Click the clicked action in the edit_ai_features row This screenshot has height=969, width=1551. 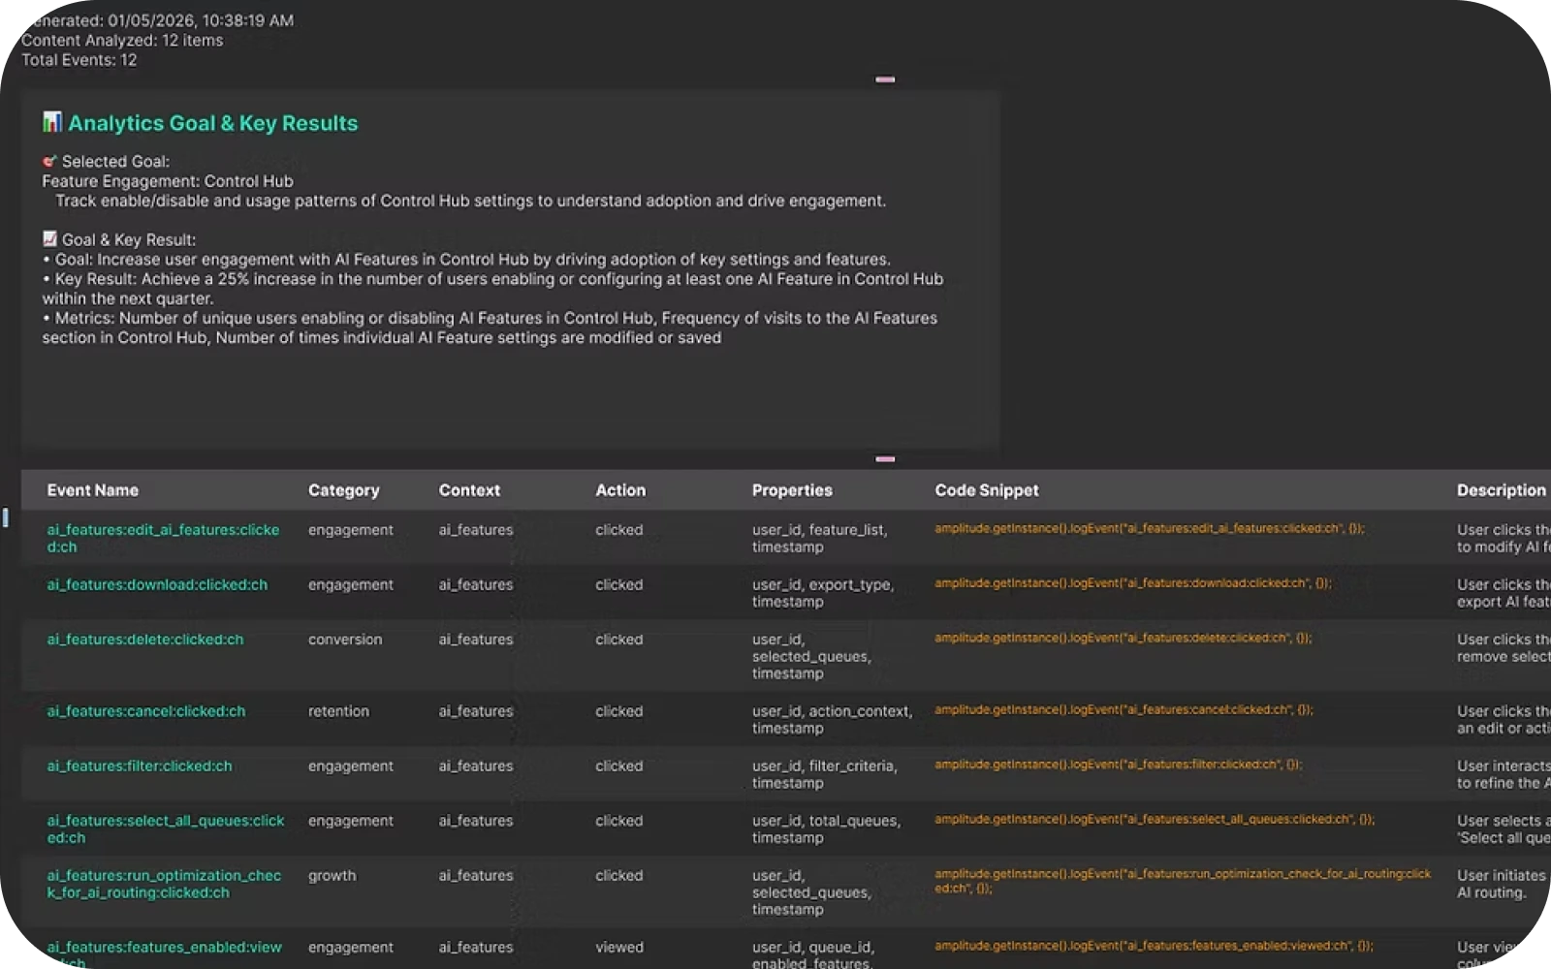[619, 530]
